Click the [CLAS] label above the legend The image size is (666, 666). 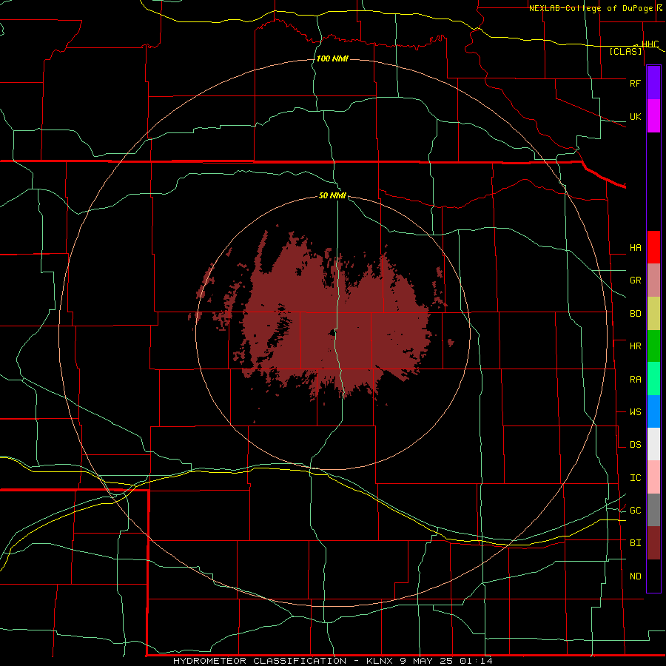625,51
